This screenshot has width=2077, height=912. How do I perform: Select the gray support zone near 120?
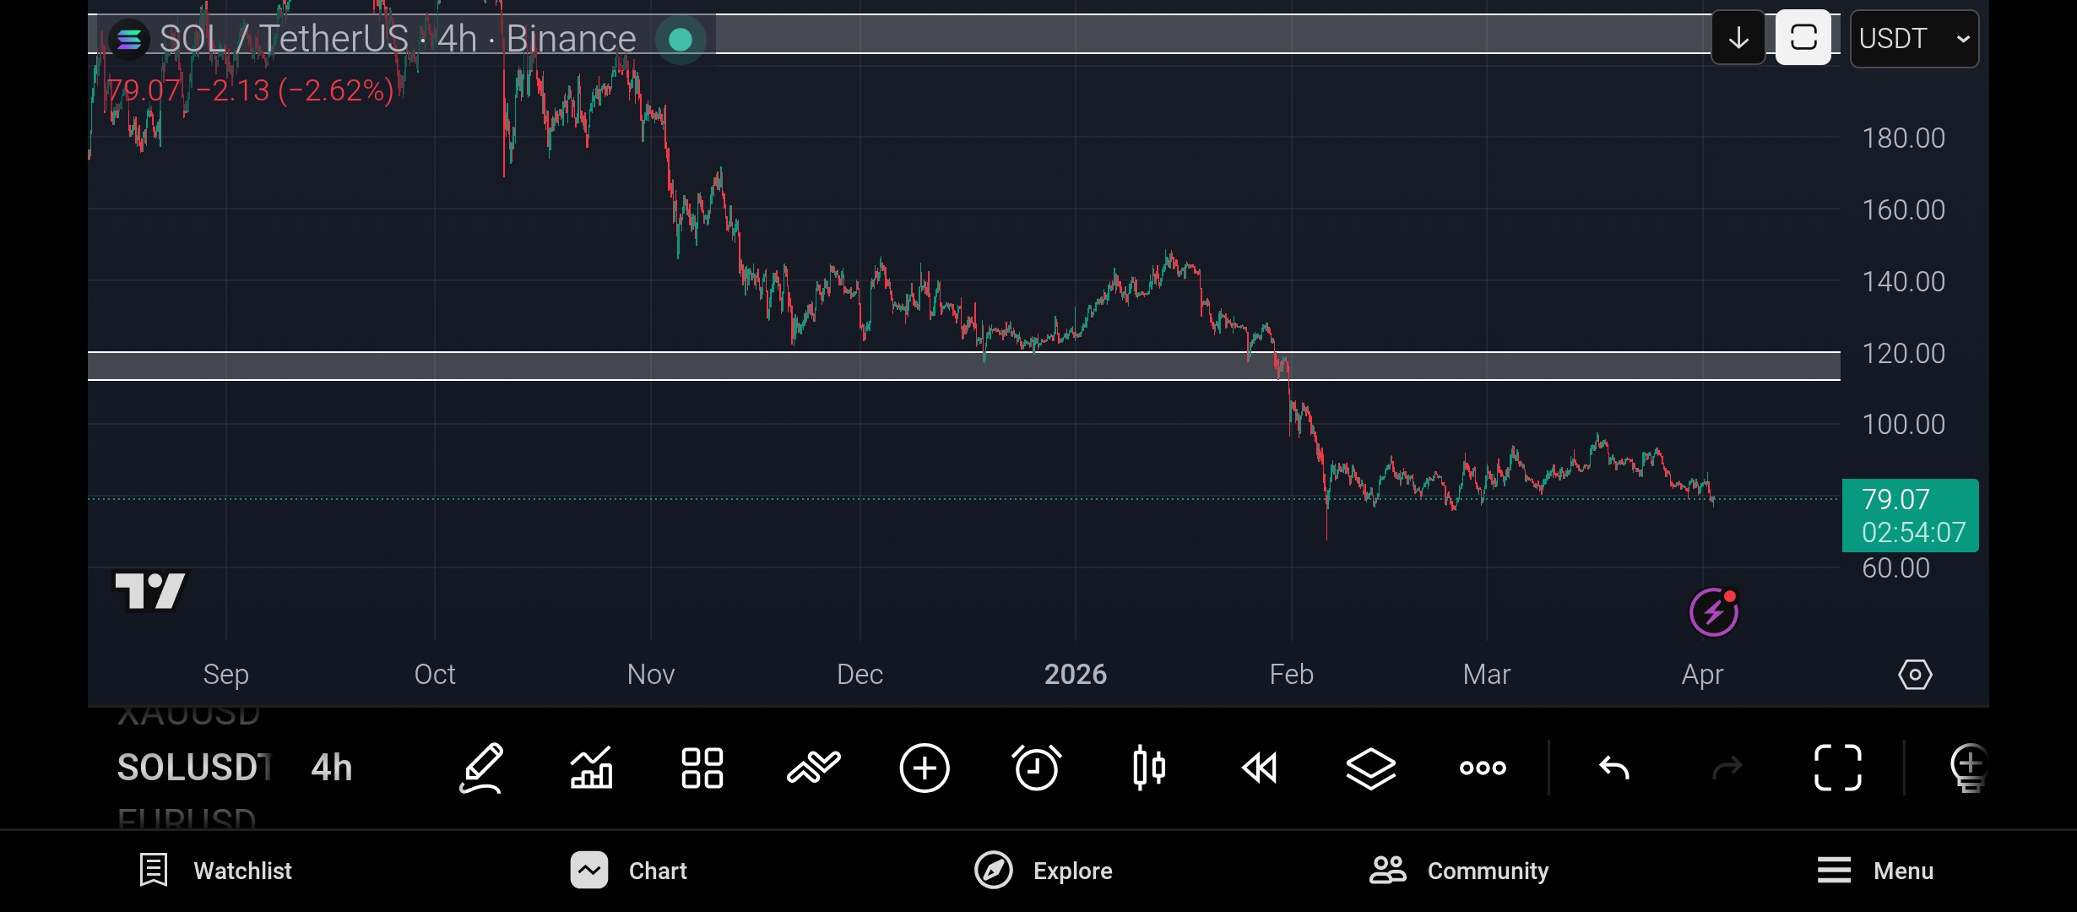point(963,366)
